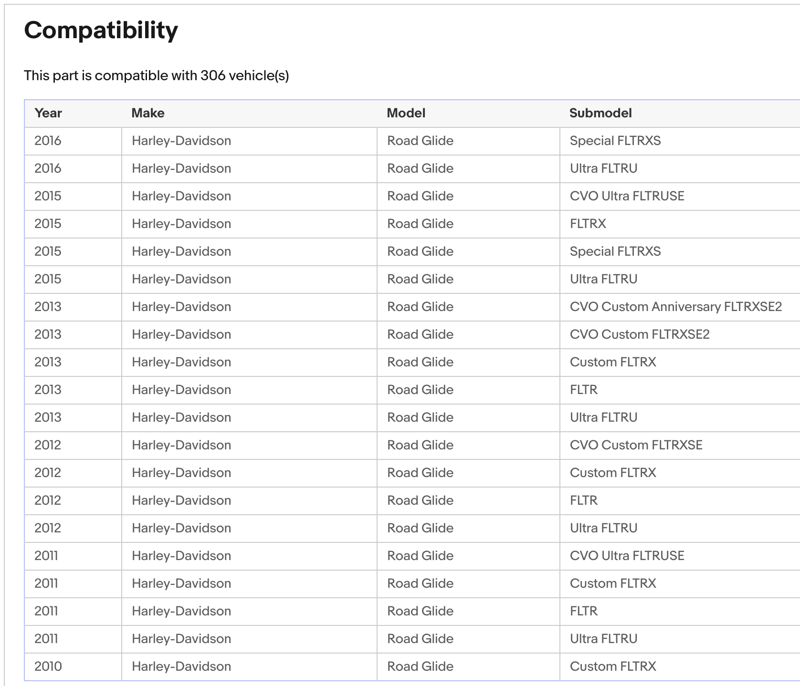
Task: Click the 2016 Ultra FLTRU submodel cell
Action: [603, 168]
